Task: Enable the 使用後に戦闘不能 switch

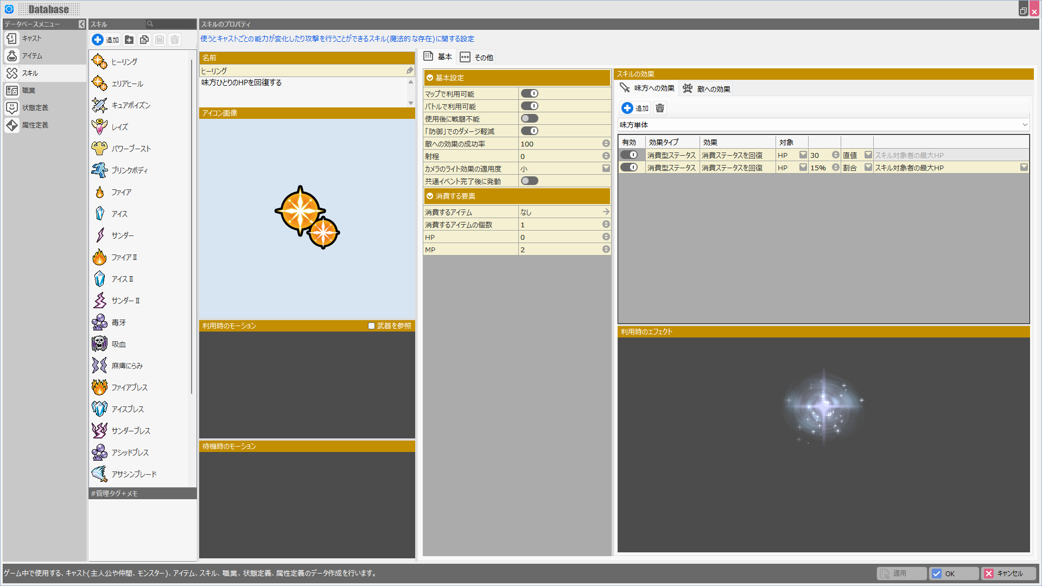Action: click(x=529, y=119)
